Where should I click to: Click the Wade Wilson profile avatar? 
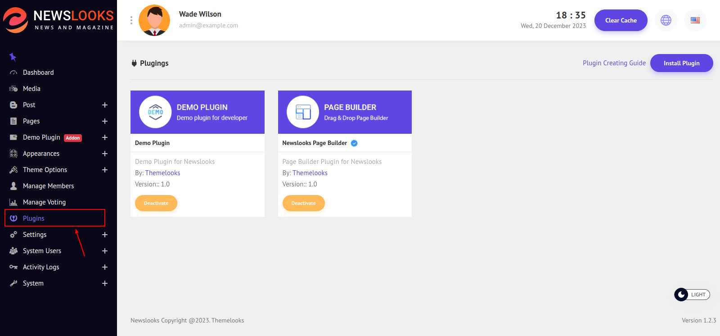(x=154, y=20)
